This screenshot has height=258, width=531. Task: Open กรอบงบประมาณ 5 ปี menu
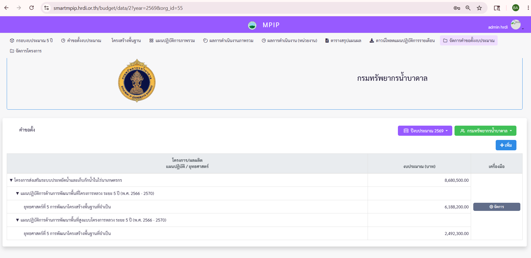coord(31,40)
